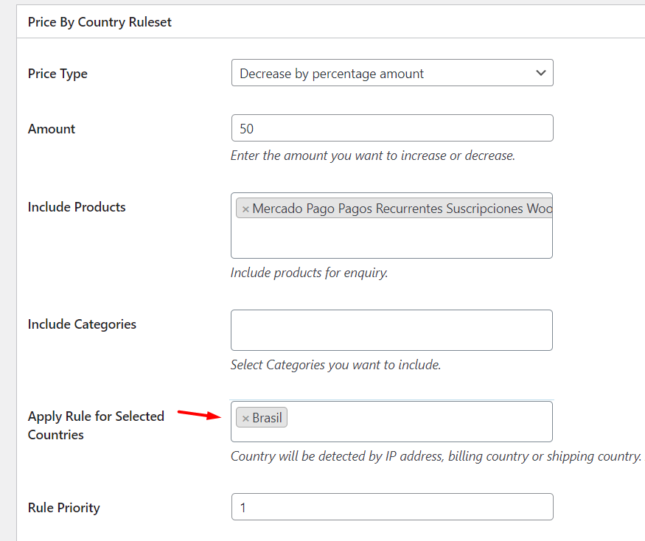Image resolution: width=645 pixels, height=541 pixels.
Task: Select the Mercado Pago Pagos Recurrentes tag
Action: (402, 209)
